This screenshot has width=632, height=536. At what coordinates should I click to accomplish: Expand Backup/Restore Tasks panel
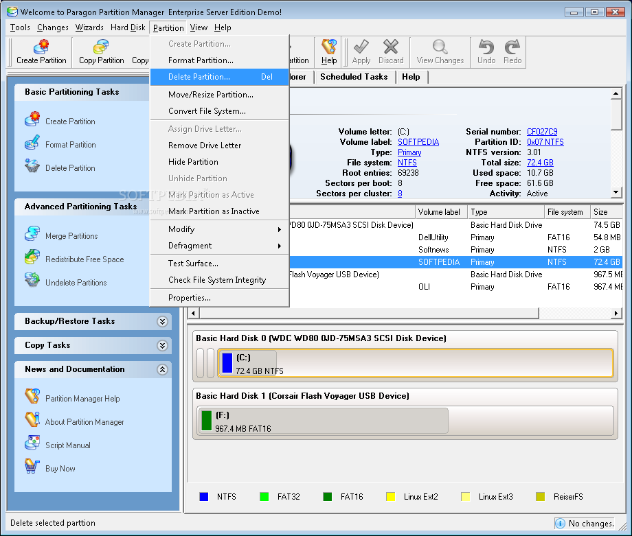point(162,321)
